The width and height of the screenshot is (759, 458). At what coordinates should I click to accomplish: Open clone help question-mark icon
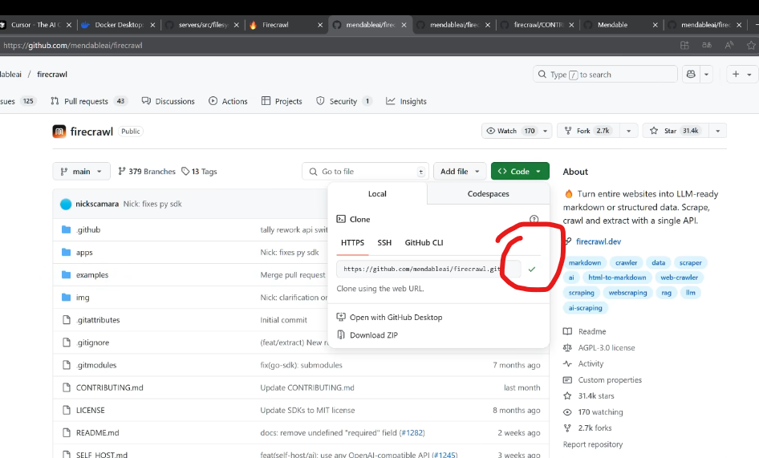(x=534, y=219)
